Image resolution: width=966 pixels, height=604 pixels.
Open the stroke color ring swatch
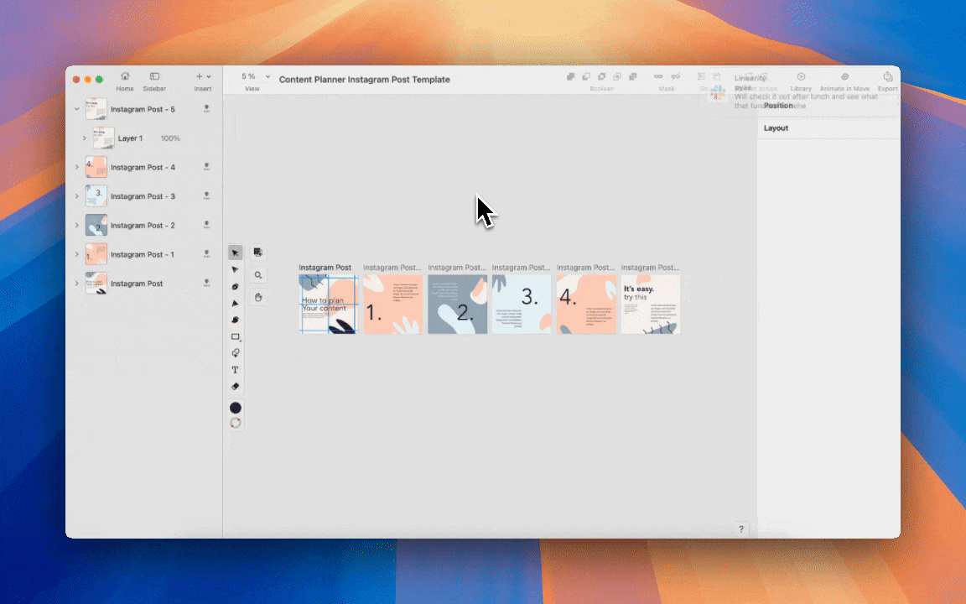coord(235,423)
